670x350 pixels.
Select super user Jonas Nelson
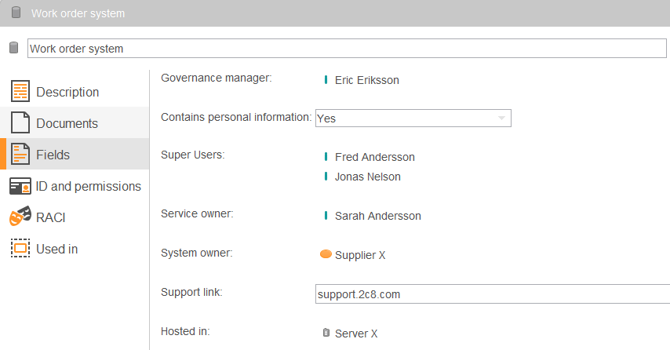click(x=367, y=177)
